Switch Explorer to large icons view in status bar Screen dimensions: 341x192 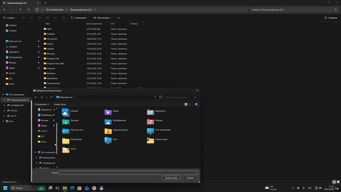(338, 182)
